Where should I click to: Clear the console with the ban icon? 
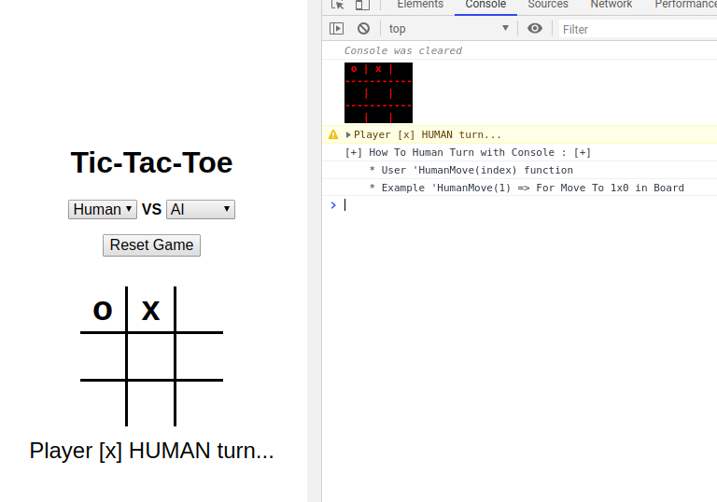(363, 29)
